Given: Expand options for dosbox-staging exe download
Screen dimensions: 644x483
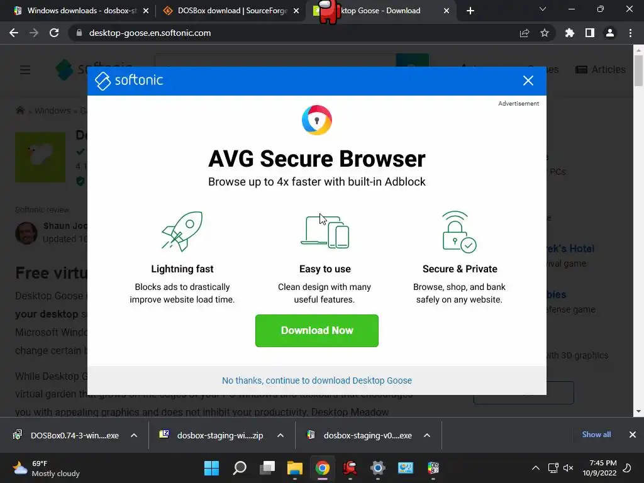Looking at the screenshot, I should tap(427, 435).
